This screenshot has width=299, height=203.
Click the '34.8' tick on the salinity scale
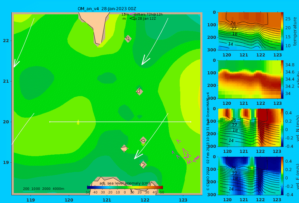(290, 65)
